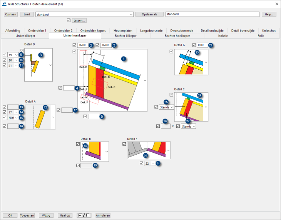Open the Standa dropdown below Detail C image
Screen dimensions: 281x220
(188, 127)
